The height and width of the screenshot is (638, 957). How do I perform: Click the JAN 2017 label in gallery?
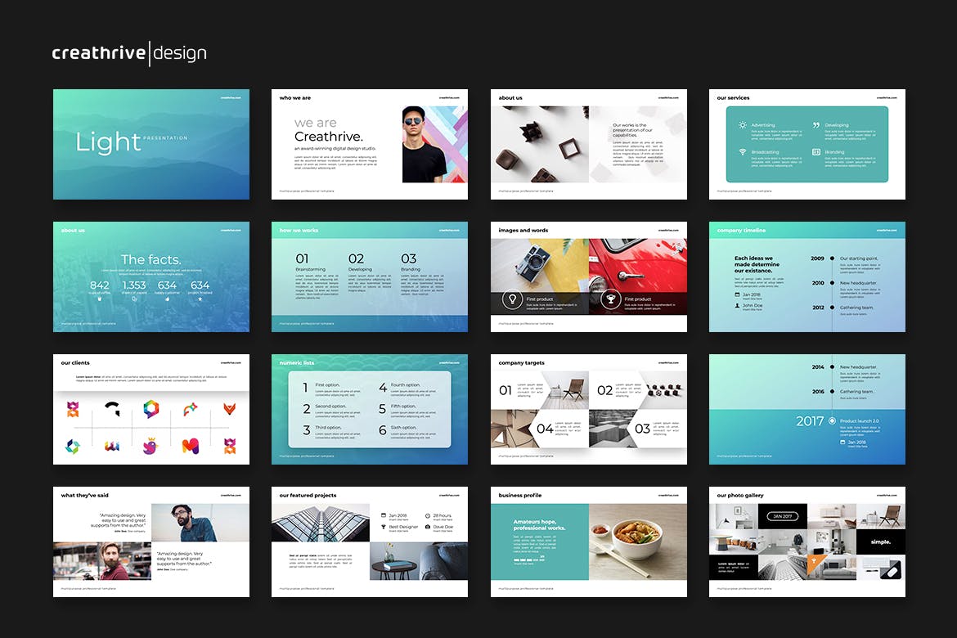783,516
